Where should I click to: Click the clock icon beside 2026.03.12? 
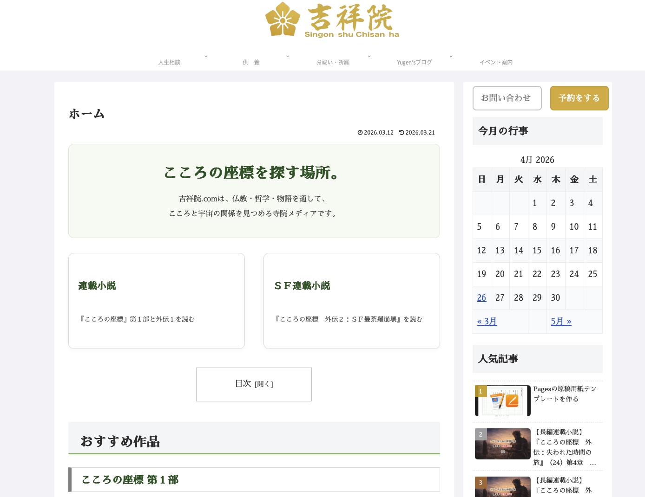coord(360,133)
